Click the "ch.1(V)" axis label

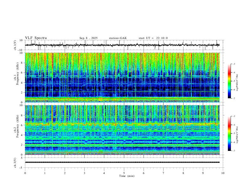[15, 45]
